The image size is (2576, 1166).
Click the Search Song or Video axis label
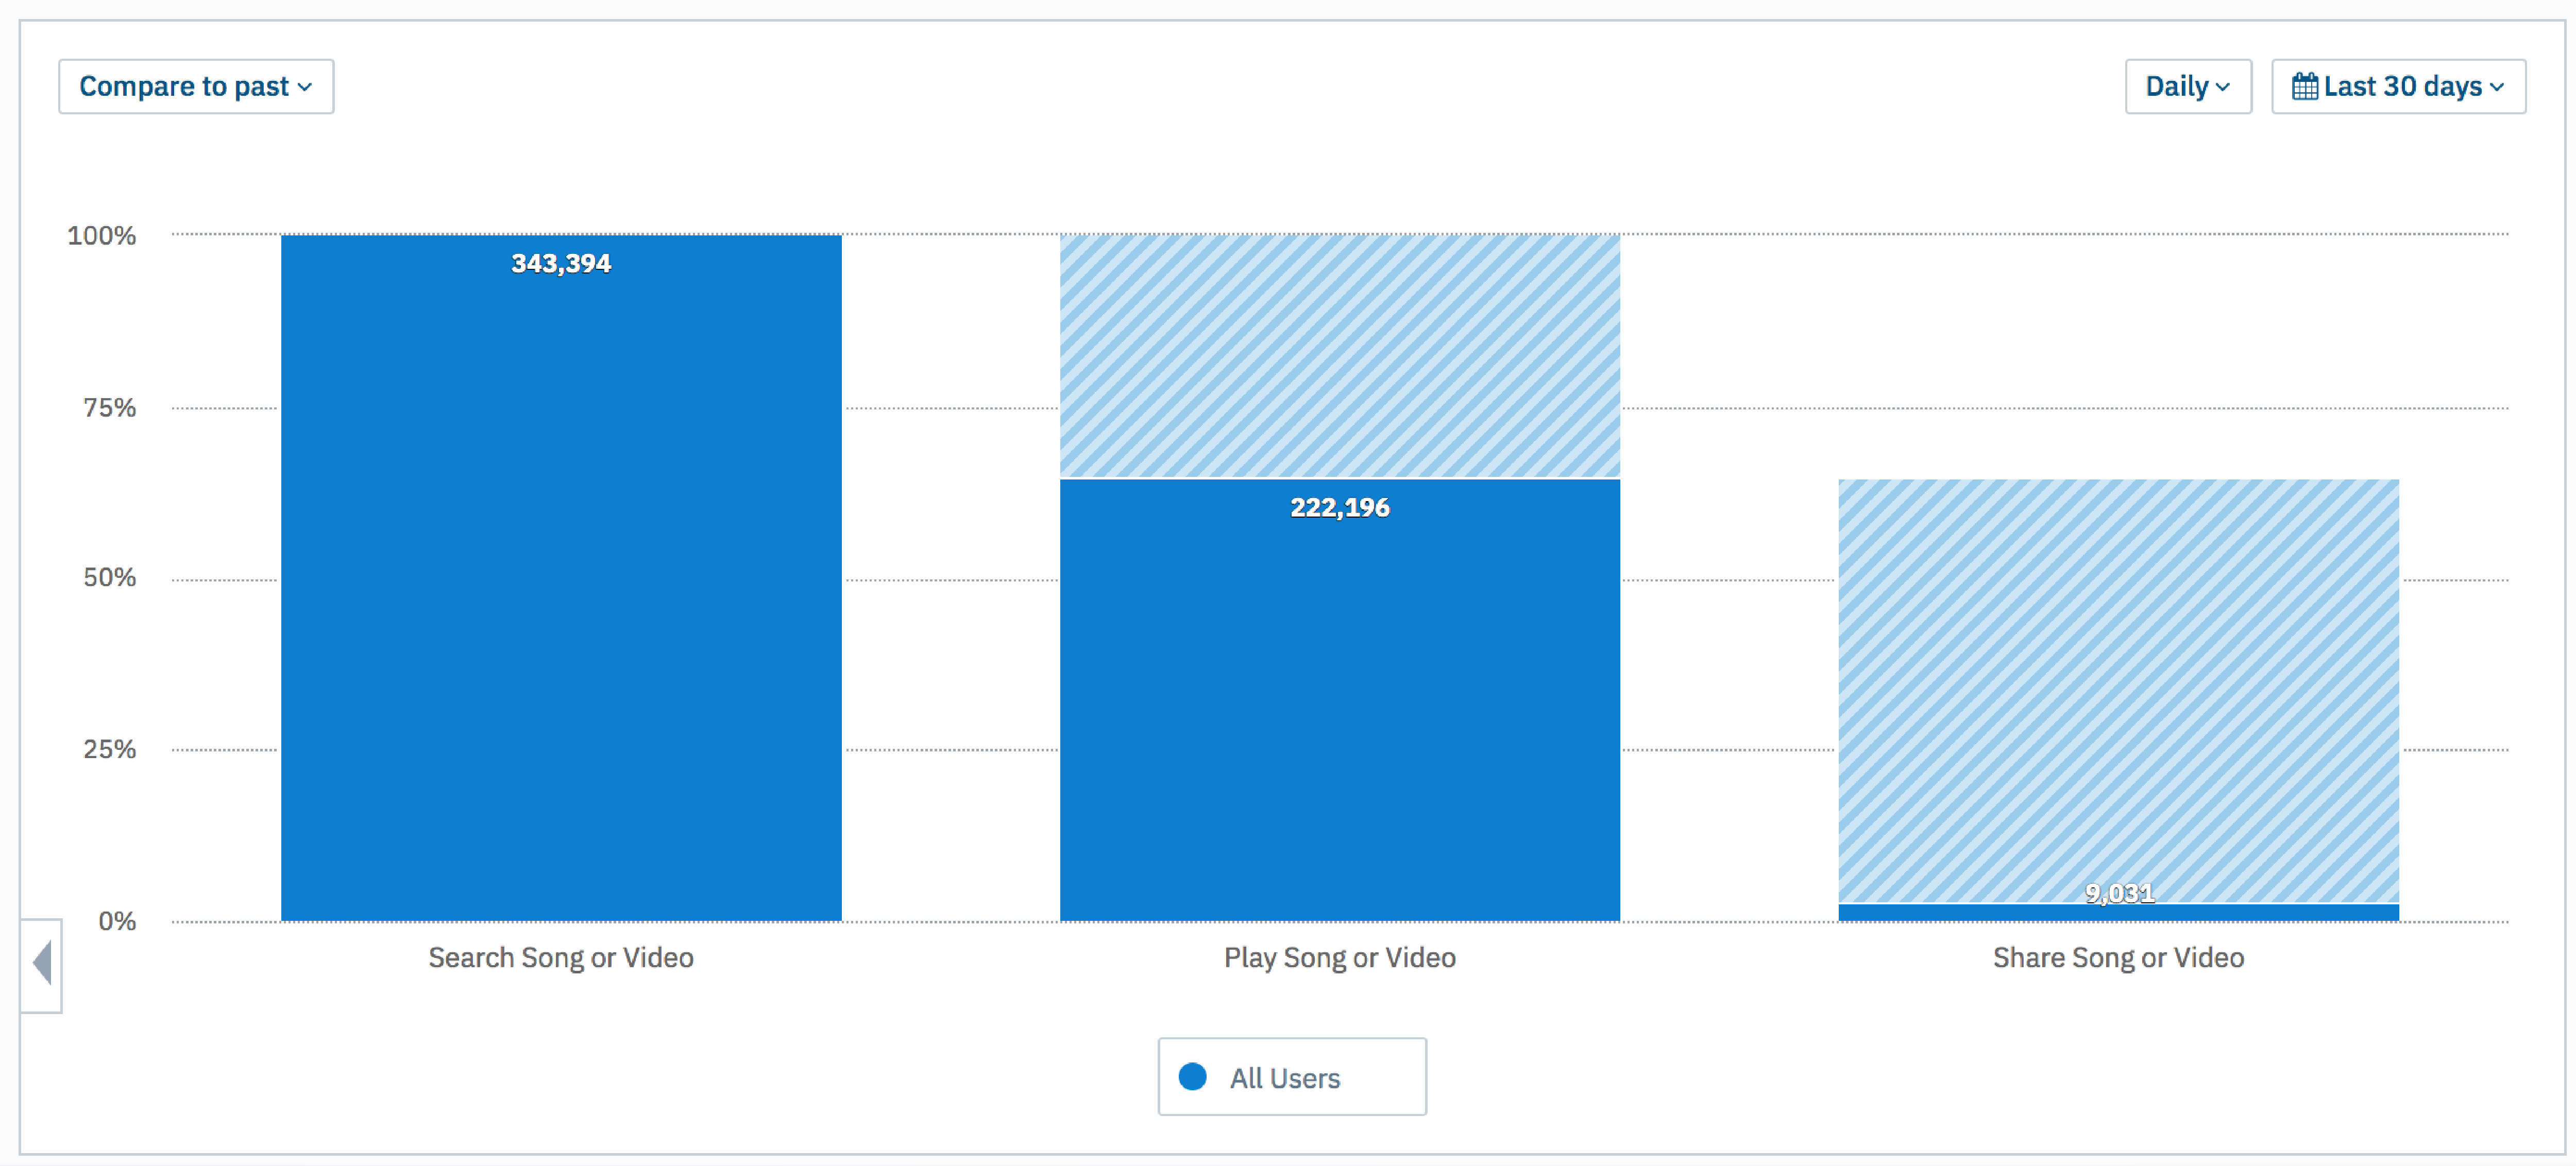561,958
